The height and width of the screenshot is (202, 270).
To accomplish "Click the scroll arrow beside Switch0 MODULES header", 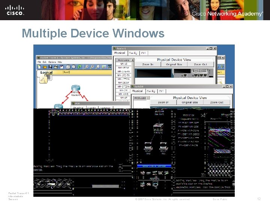I will [x=148, y=98].
